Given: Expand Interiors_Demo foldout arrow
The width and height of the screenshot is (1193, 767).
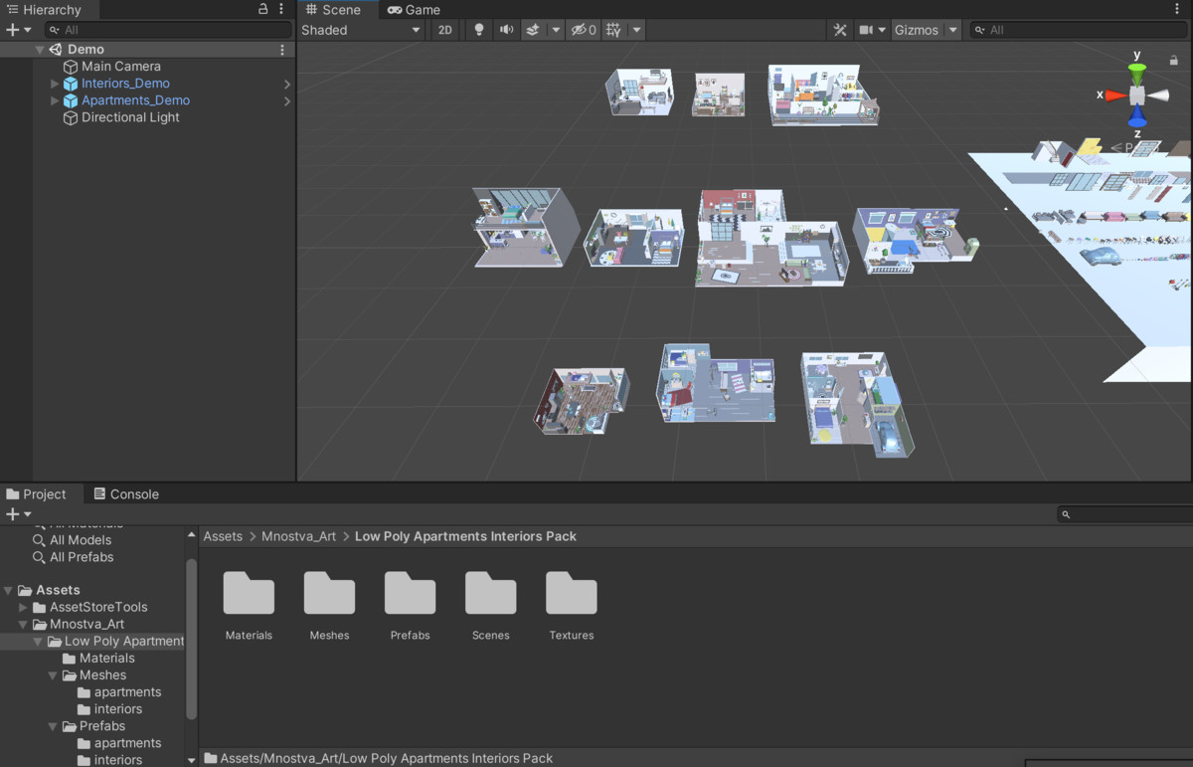Looking at the screenshot, I should coord(55,84).
